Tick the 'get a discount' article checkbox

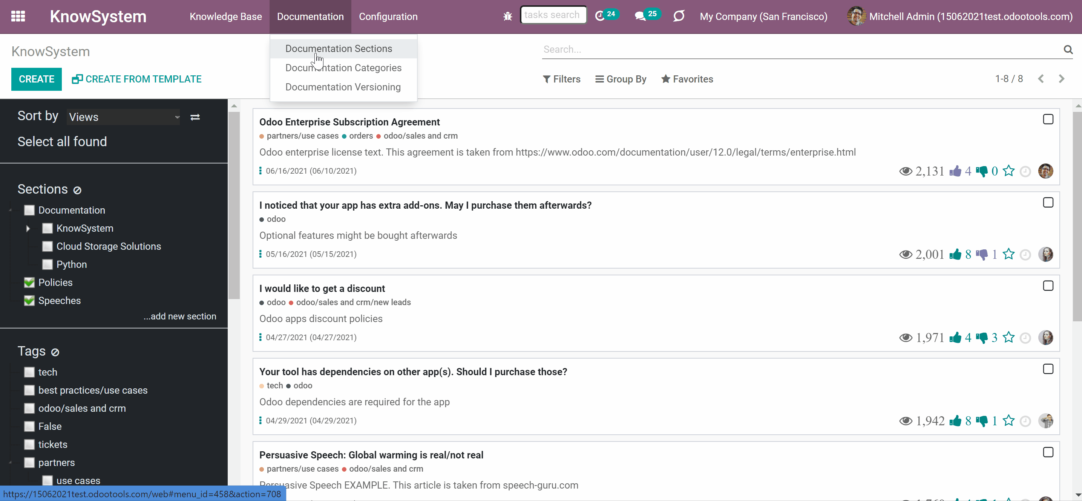click(1048, 286)
